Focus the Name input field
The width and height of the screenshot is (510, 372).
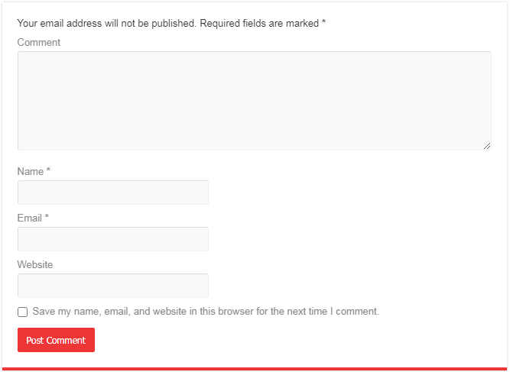coord(113,192)
